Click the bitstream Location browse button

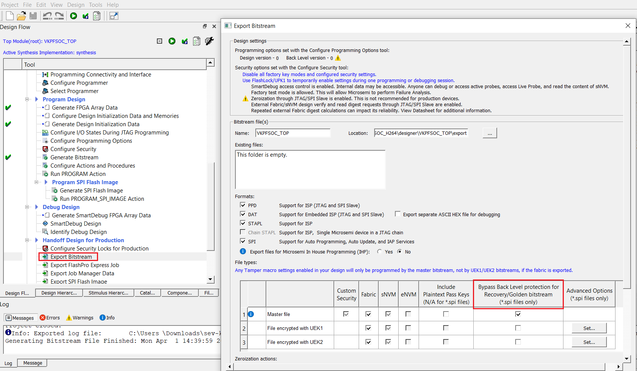[x=490, y=133]
